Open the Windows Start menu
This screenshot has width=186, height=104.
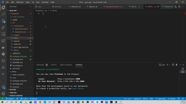point(2,102)
